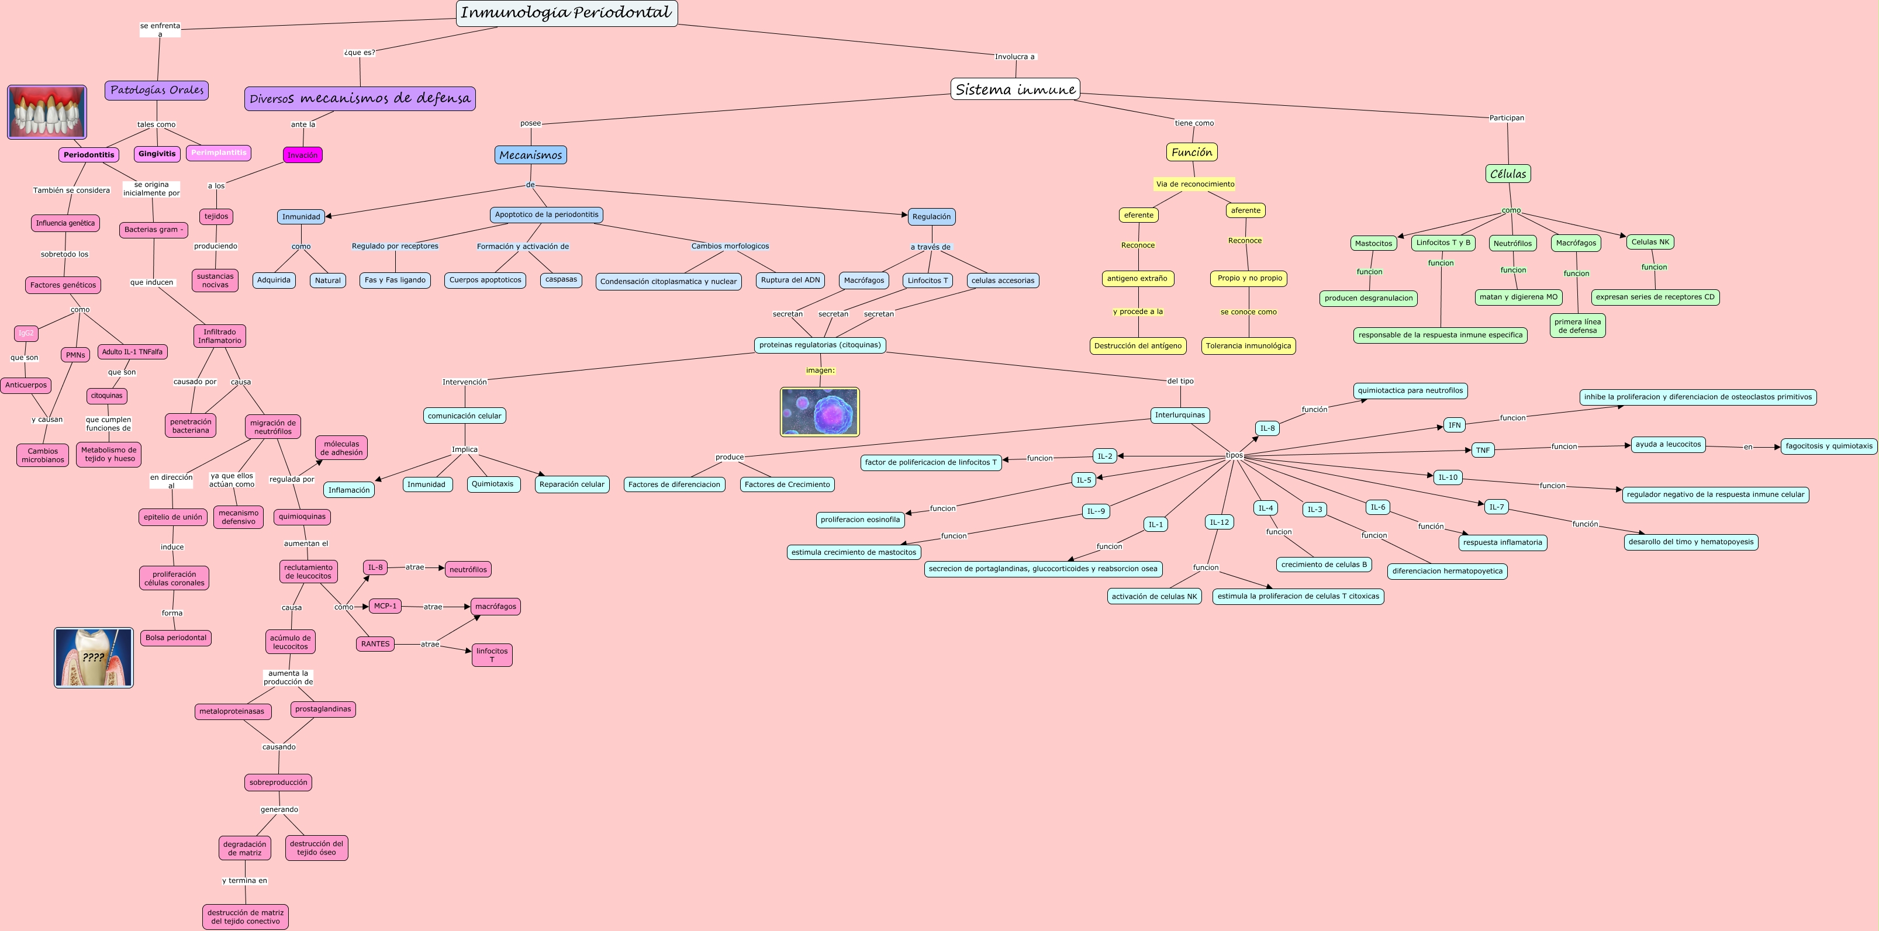Select the Inmunologia Periodontal title node

coord(566,13)
